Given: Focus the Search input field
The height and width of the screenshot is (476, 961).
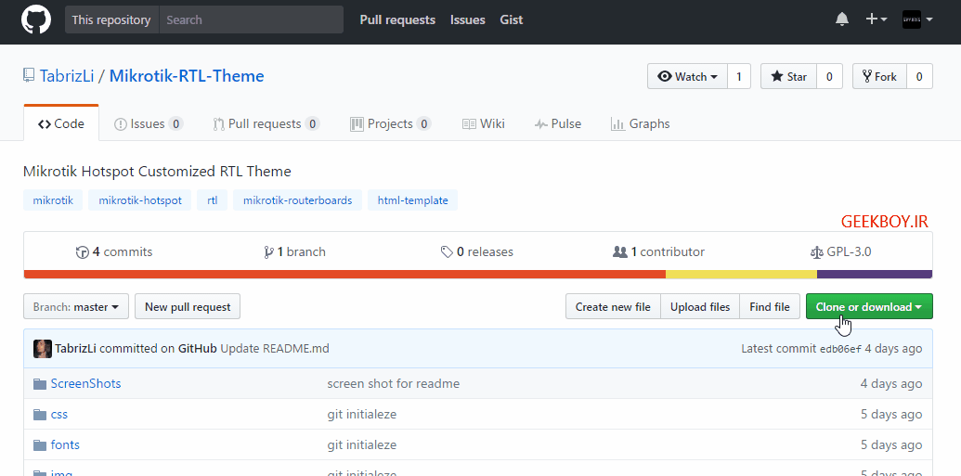Looking at the screenshot, I should (252, 19).
